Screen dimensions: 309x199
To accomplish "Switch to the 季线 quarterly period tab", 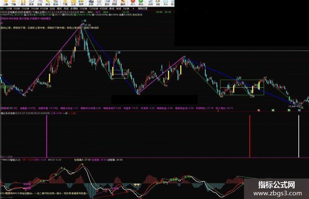I will click(x=112, y=9).
